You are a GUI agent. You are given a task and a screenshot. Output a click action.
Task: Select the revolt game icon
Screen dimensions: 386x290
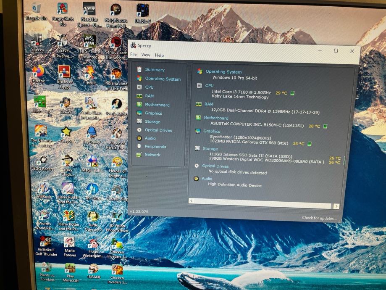90,76
